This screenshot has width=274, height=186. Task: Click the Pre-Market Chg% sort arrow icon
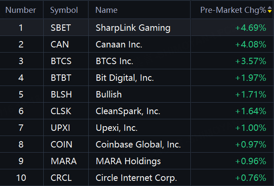pos(270,9)
